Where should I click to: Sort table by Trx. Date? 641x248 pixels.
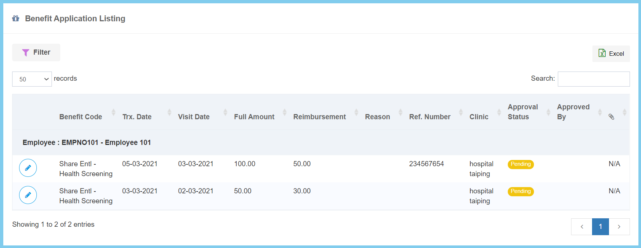point(137,117)
